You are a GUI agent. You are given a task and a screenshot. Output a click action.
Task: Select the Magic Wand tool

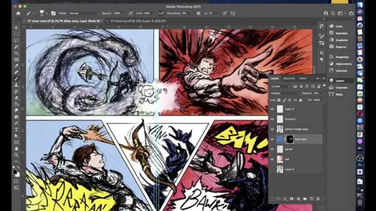[x=16, y=47]
